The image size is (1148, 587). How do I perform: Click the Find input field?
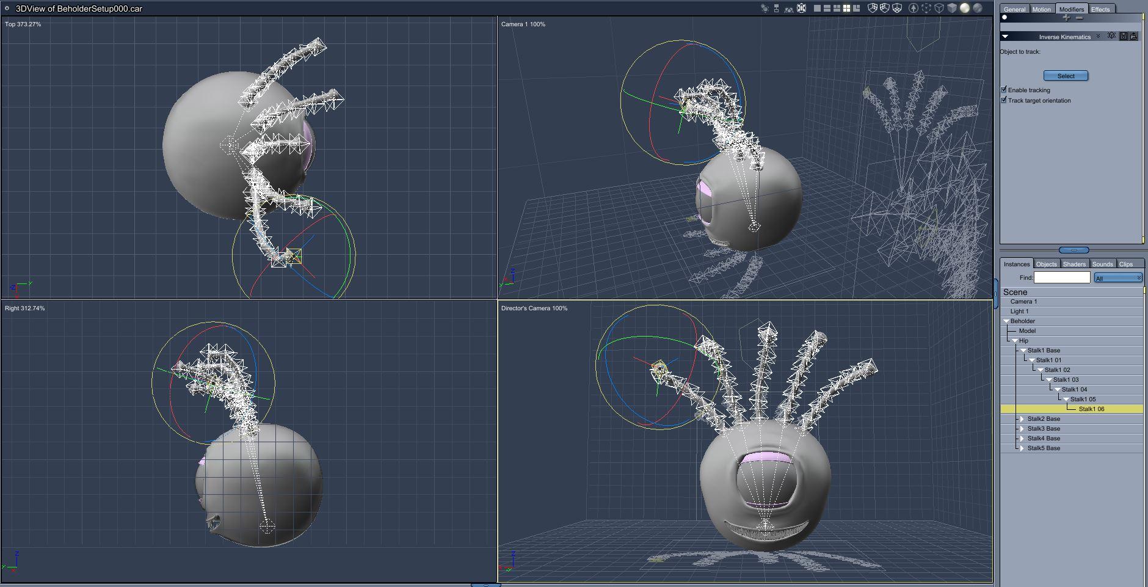coord(1062,277)
